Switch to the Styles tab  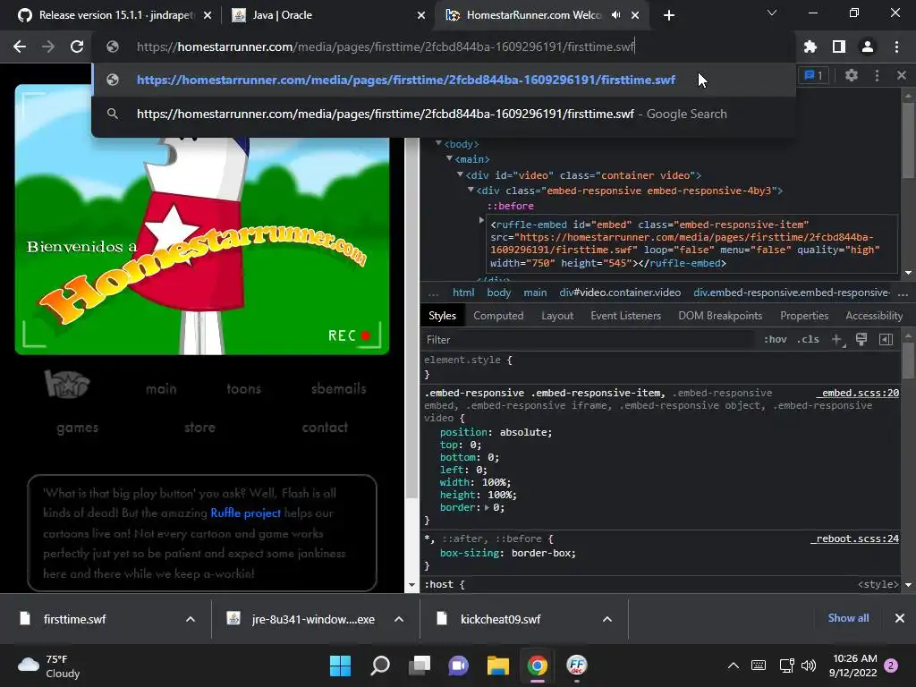(442, 316)
